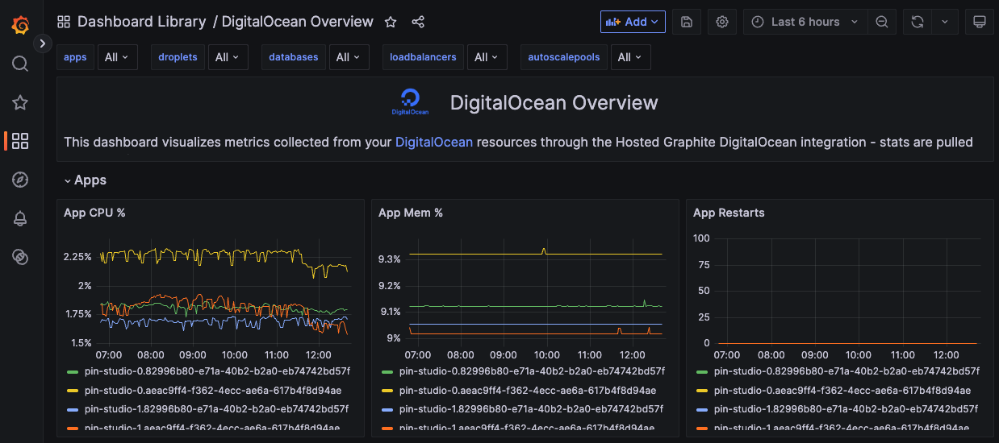
Task: Open the Dashboards grid icon in sidebar
Action: point(20,141)
